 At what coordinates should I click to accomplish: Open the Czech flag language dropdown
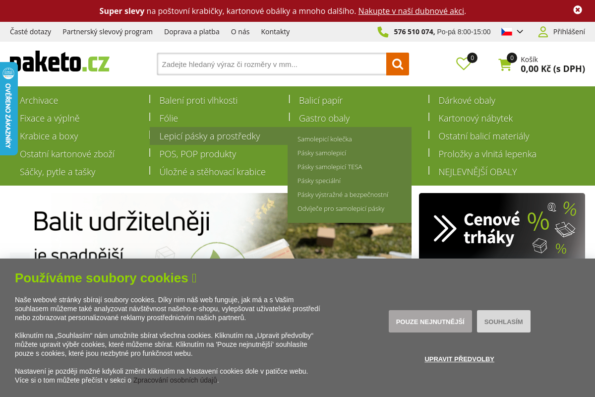(512, 31)
